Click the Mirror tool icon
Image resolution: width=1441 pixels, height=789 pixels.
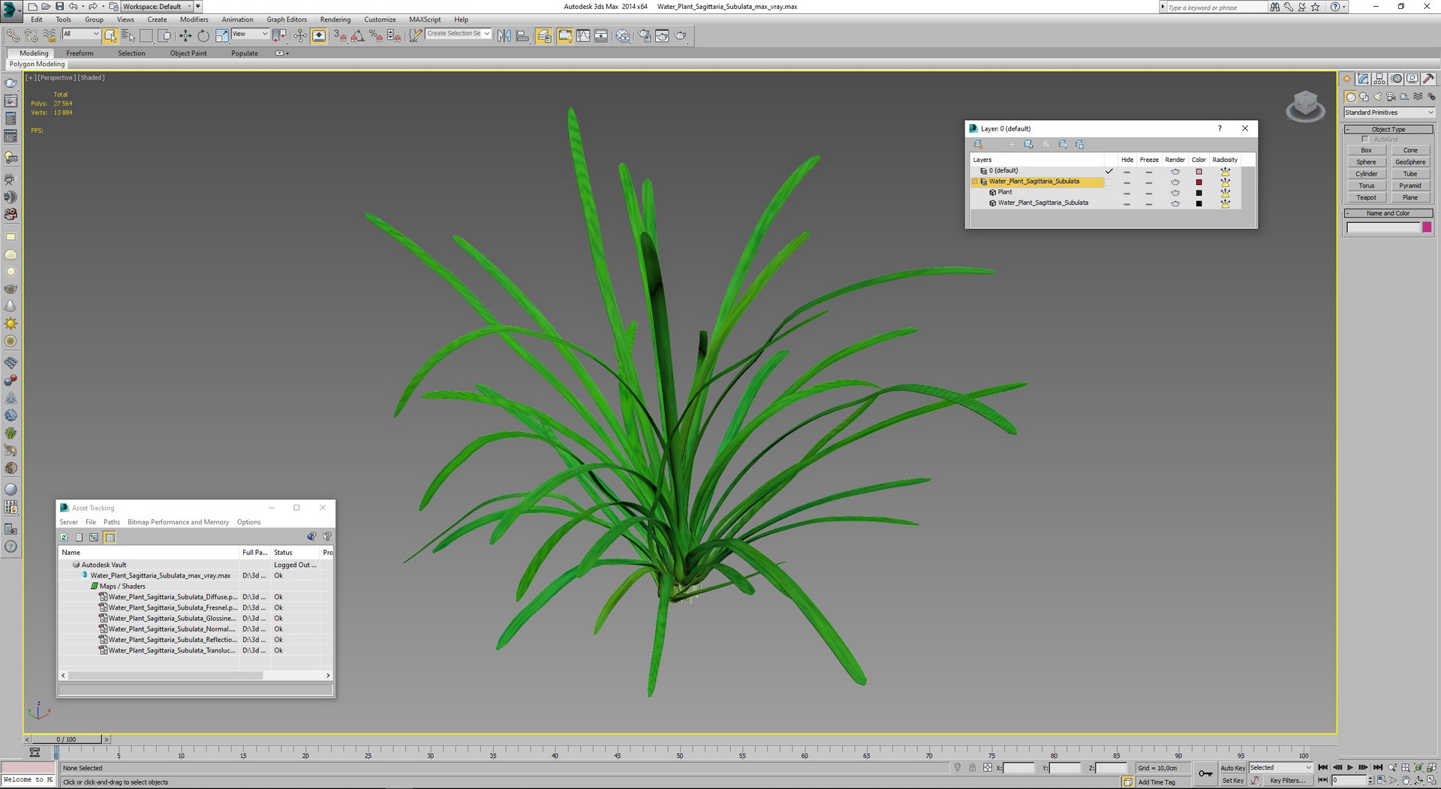(504, 35)
